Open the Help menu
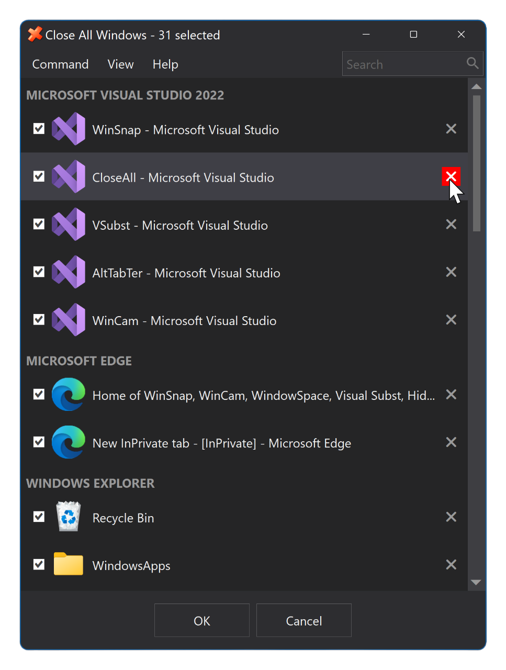This screenshot has width=506, height=670. [165, 64]
